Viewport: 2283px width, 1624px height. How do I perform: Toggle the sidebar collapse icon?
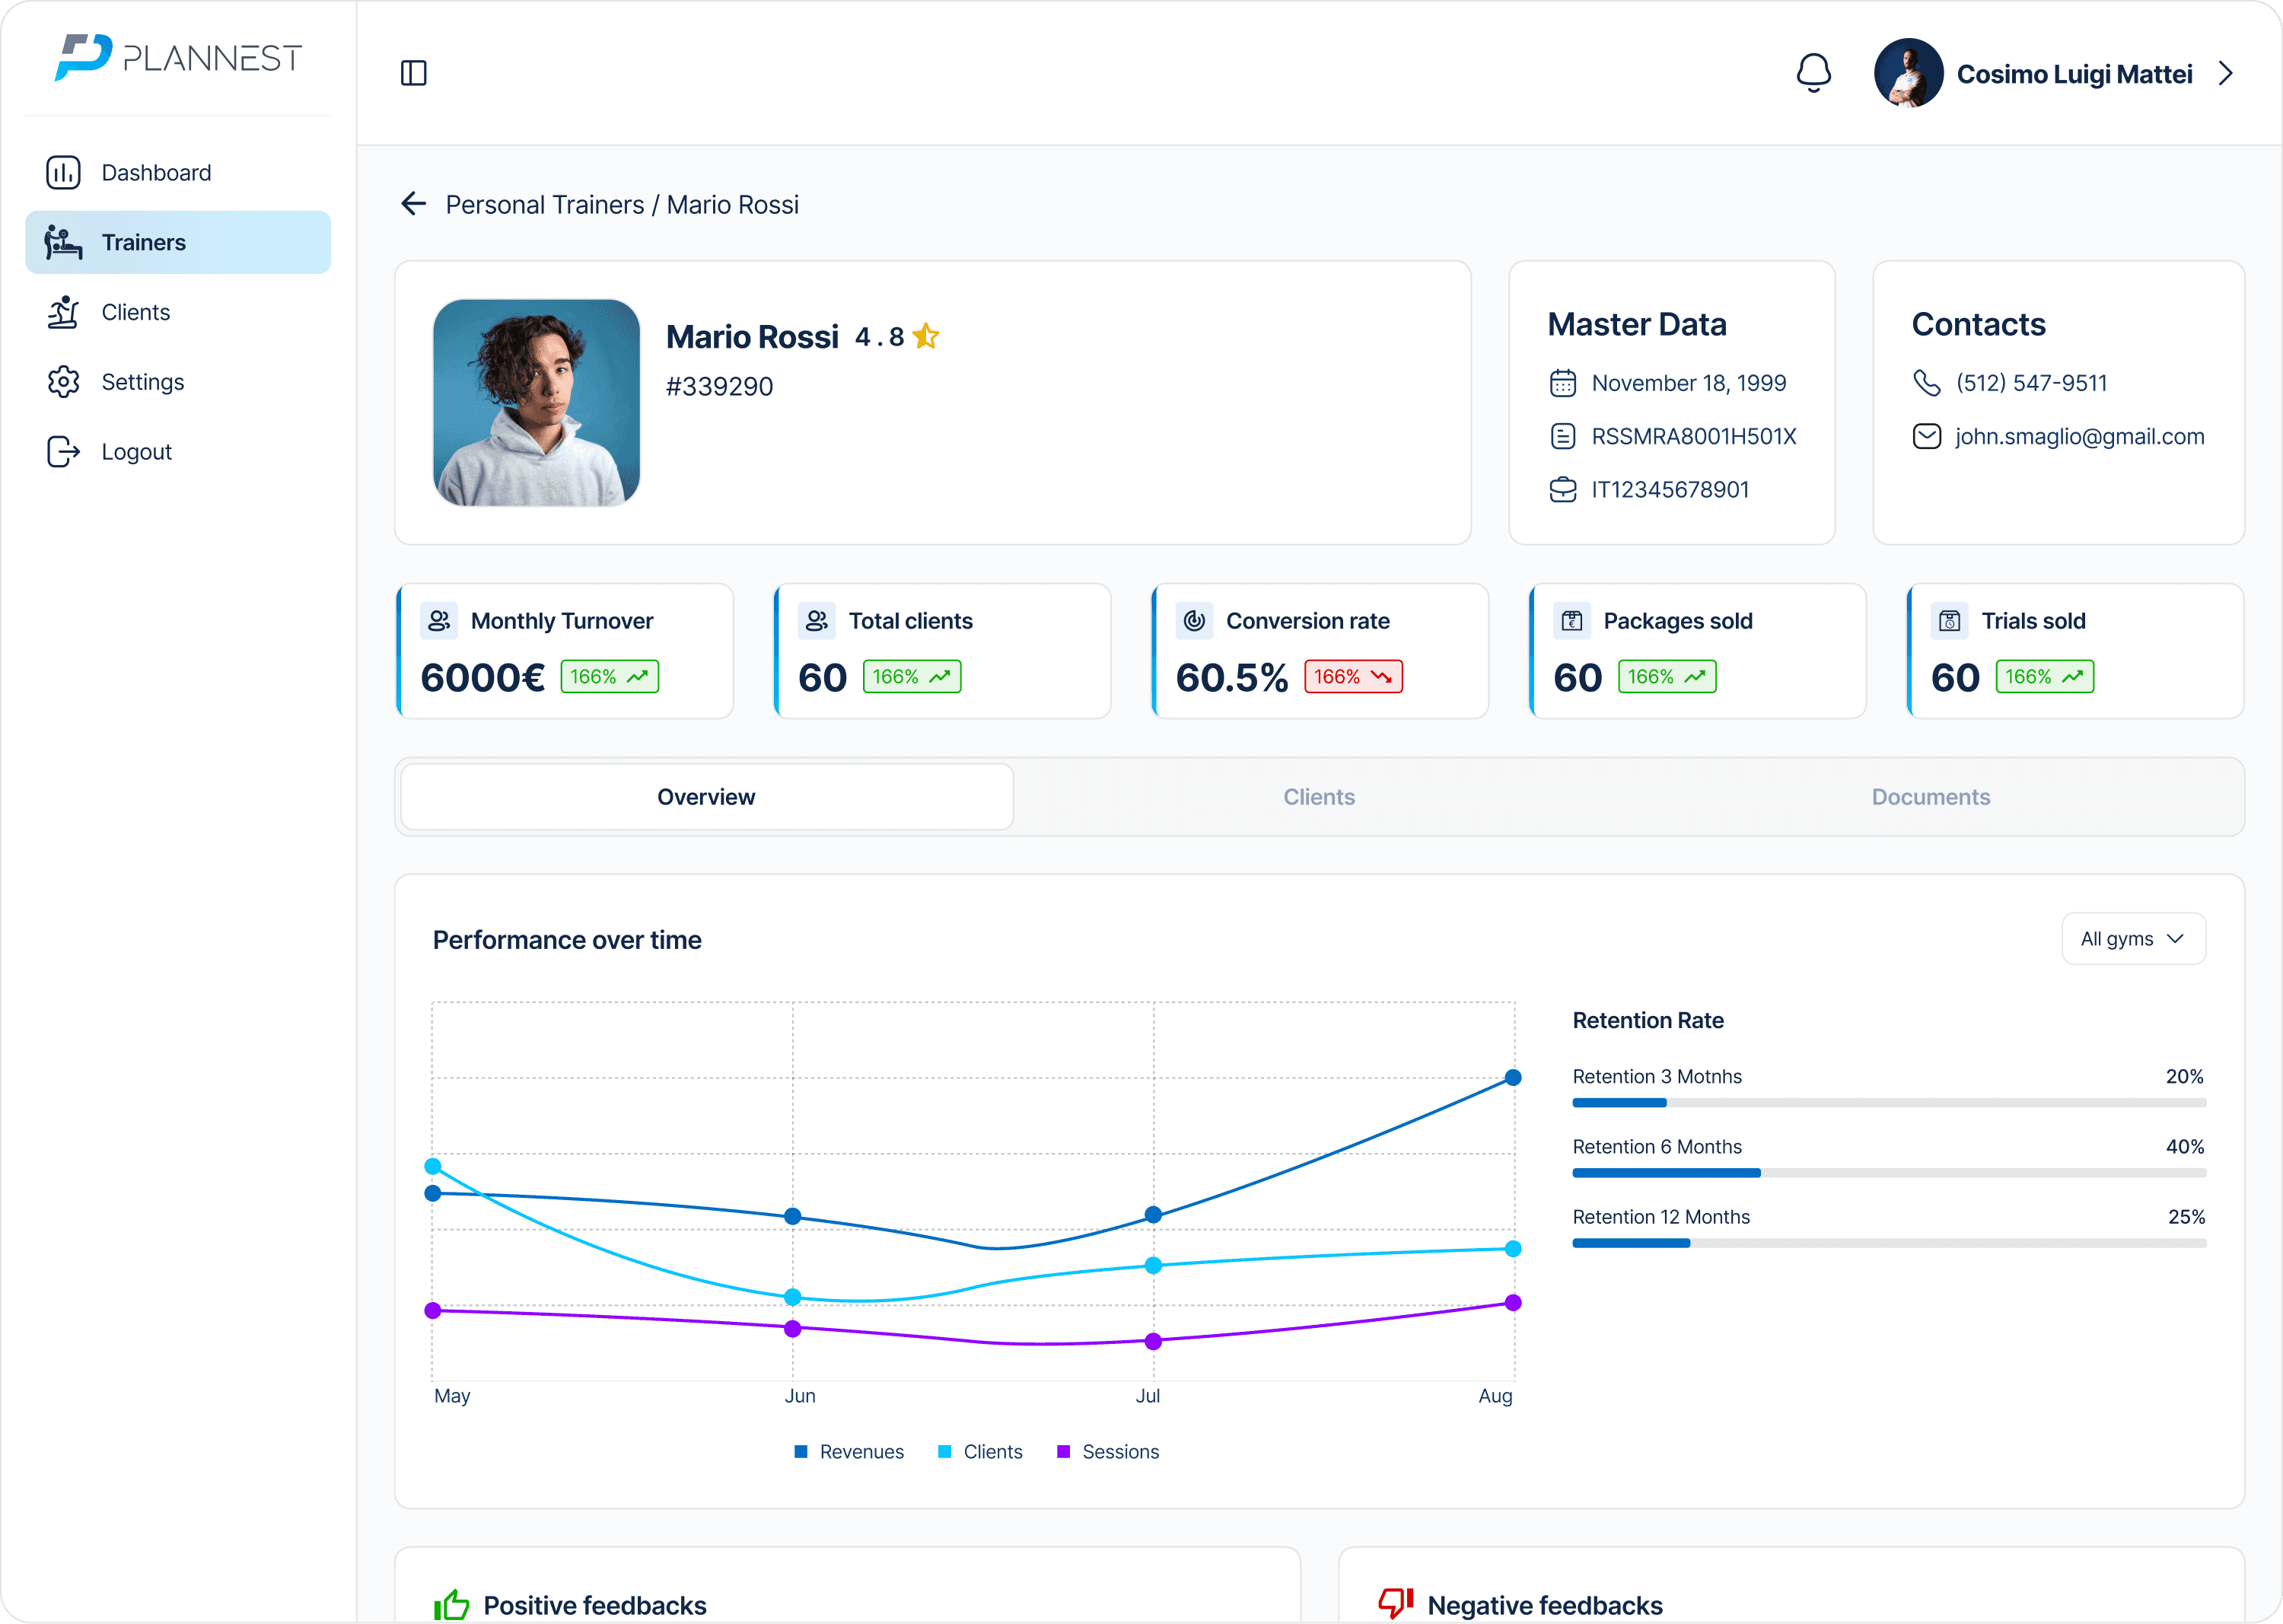point(413,73)
